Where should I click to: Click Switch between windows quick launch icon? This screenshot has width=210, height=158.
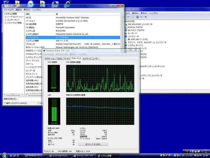click(14, 156)
